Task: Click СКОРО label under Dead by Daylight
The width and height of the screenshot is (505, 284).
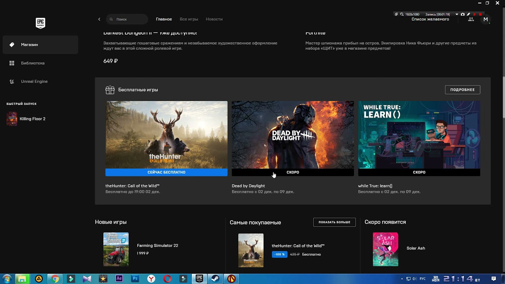Action: pyautogui.click(x=293, y=172)
